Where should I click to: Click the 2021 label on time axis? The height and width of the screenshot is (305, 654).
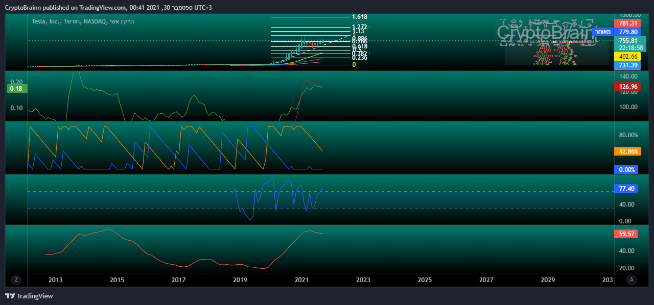[301, 280]
